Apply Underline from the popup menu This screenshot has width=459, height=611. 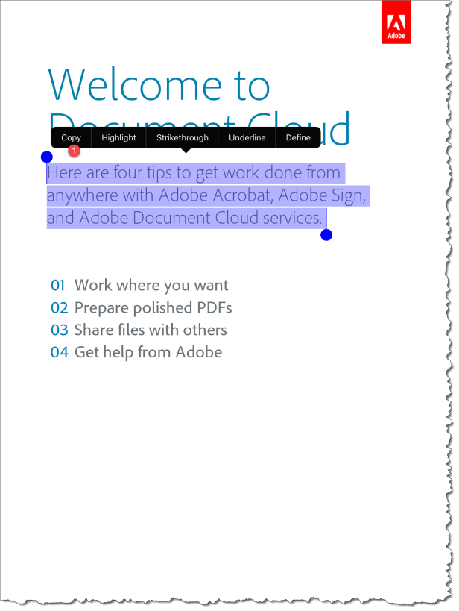247,137
